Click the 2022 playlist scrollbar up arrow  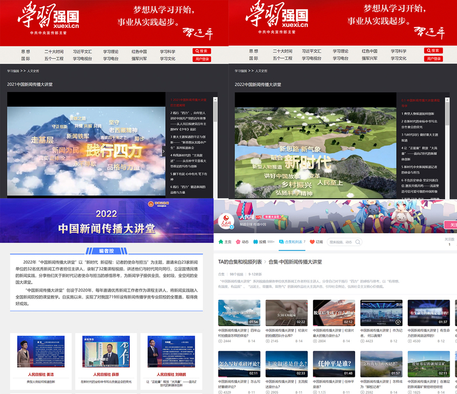(x=447, y=100)
